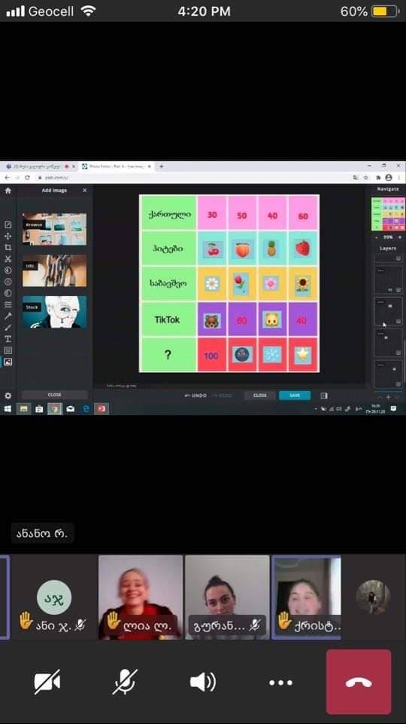Go to the Pixlr home icon
406x724 pixels.
[x=8, y=191]
